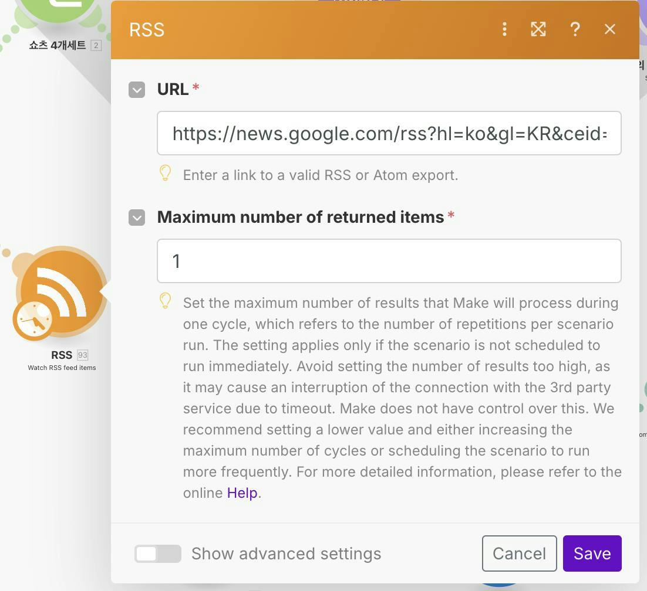Click 'Enter a link to a valid RSS' hint
The width and height of the screenshot is (647, 591).
coord(321,175)
